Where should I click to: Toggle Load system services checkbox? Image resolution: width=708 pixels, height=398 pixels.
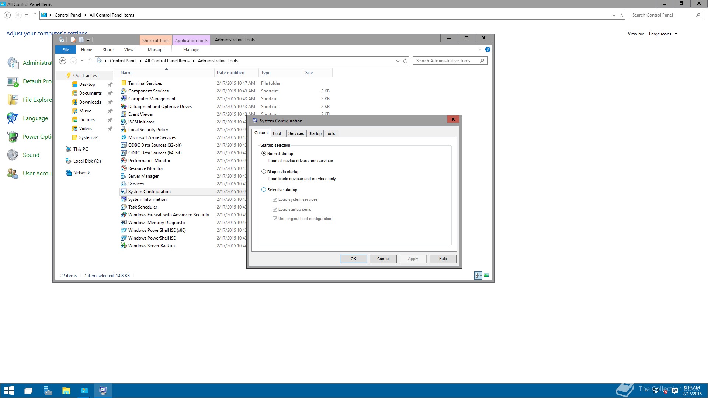pos(275,199)
